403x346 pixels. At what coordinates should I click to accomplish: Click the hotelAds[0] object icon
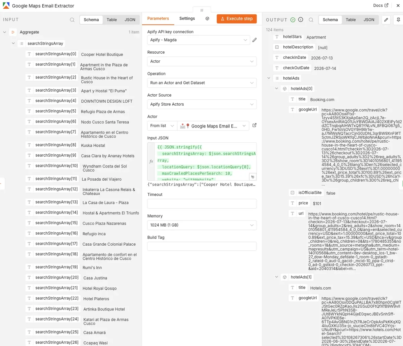click(x=284, y=89)
